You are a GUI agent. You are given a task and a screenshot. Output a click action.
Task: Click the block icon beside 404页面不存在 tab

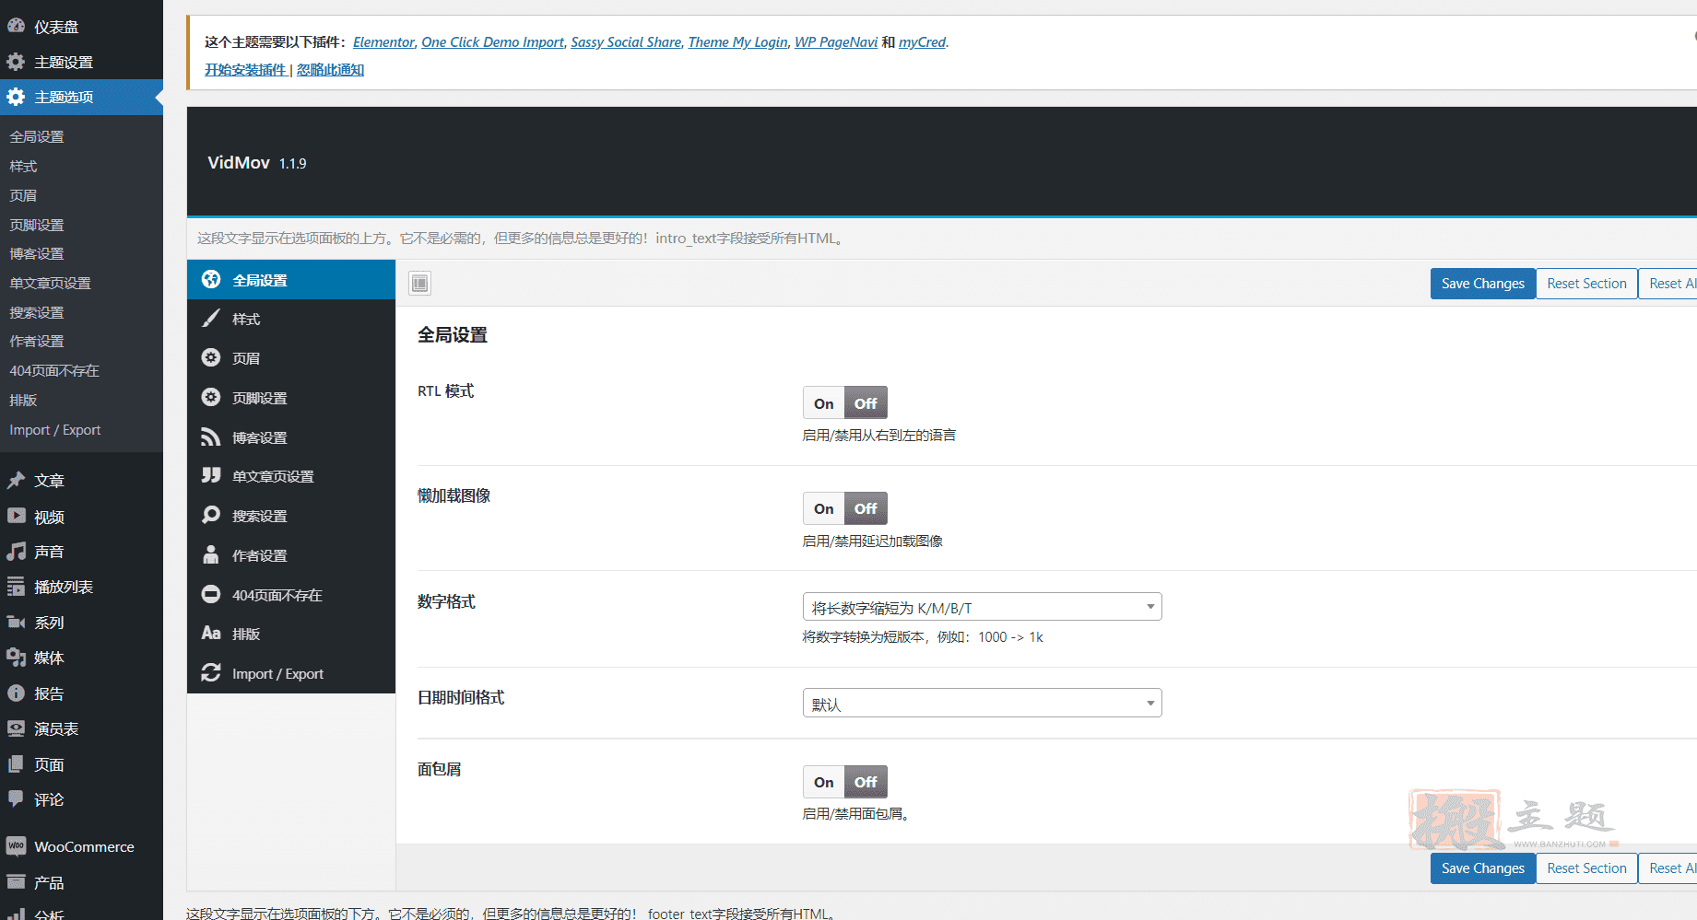pos(211,594)
